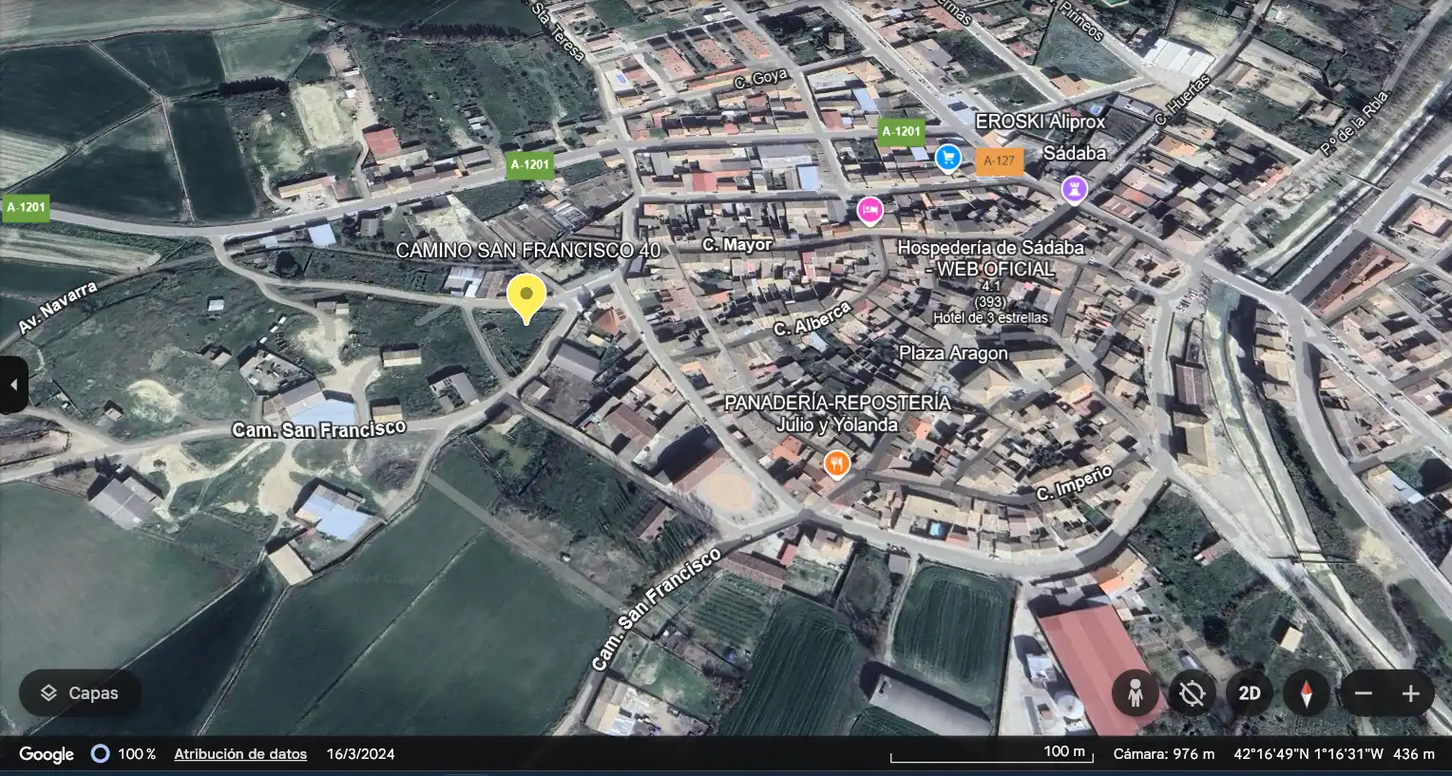The width and height of the screenshot is (1452, 776).
Task: Select the Hospedería de Sádaba hotel marker
Action: pyautogui.click(x=869, y=211)
